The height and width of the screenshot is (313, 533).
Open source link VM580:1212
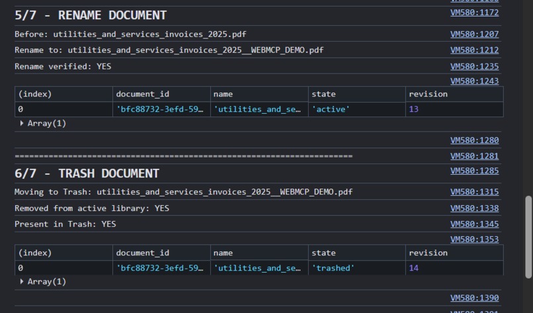point(474,50)
